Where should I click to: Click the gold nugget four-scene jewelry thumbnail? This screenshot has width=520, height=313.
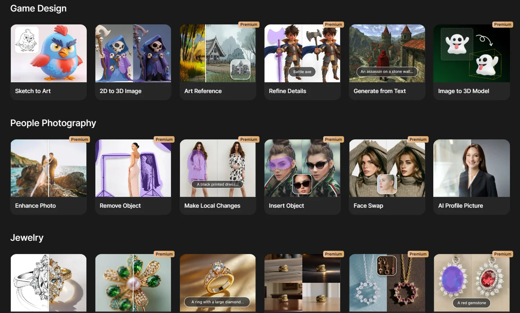pyautogui.click(x=302, y=283)
